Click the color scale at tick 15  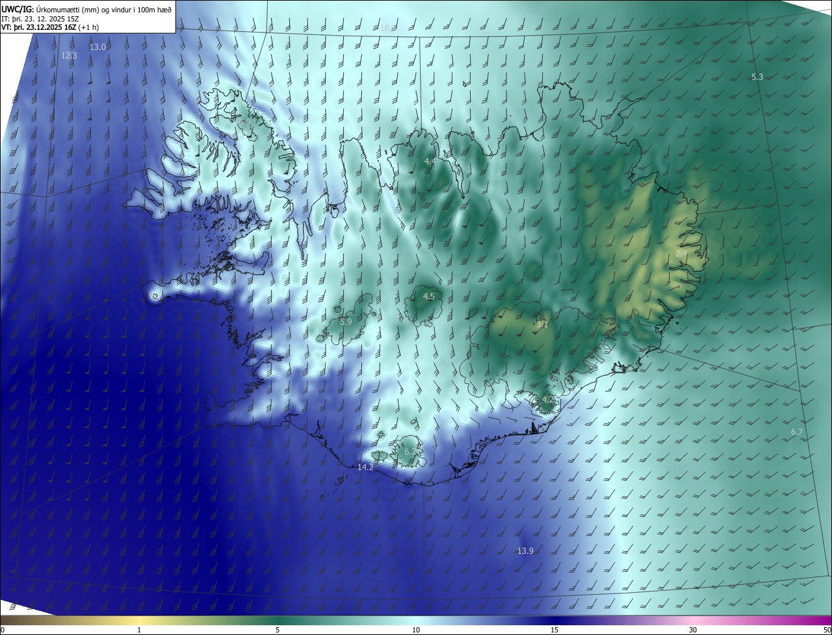click(x=554, y=630)
